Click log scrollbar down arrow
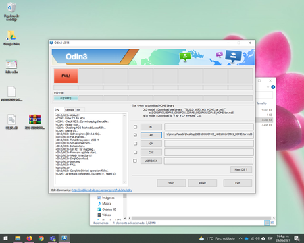The width and height of the screenshot is (304, 243). point(124,182)
